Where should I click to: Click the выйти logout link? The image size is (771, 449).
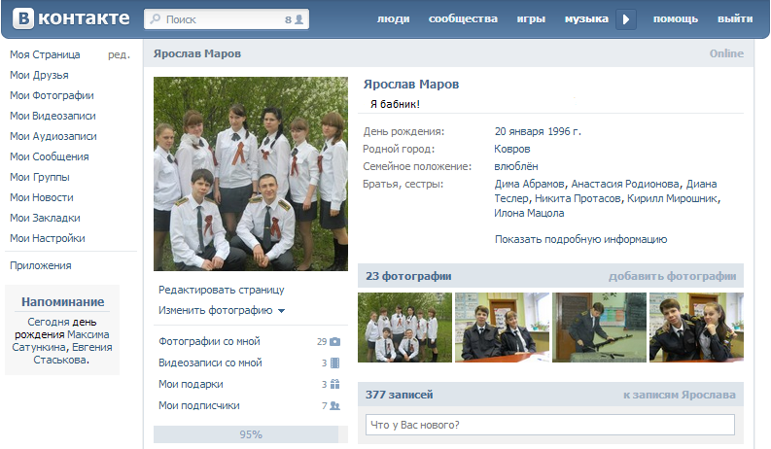coord(734,18)
